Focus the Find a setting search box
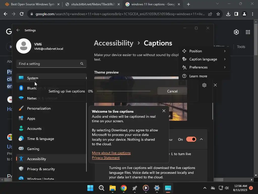Image resolution: width=258 pixels, height=194 pixels. [x=51, y=64]
